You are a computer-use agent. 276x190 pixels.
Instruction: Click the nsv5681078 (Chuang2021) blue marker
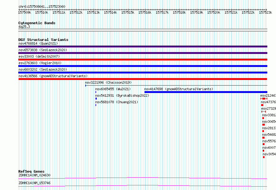coord(96,105)
